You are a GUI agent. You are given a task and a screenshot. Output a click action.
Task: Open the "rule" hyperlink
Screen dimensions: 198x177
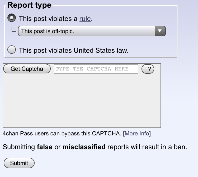(85, 19)
